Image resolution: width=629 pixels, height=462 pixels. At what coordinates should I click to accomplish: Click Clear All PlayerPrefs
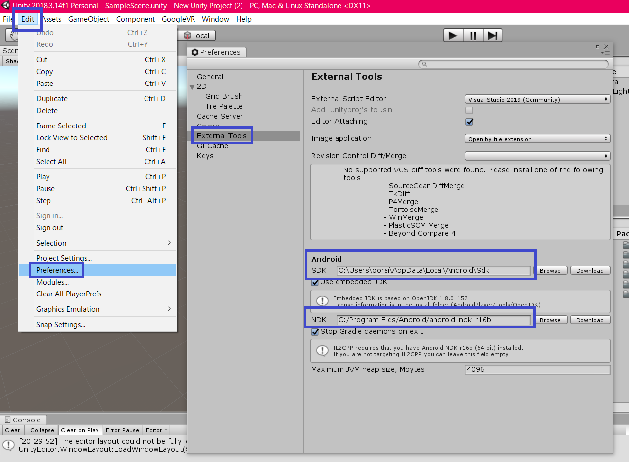pos(97,294)
